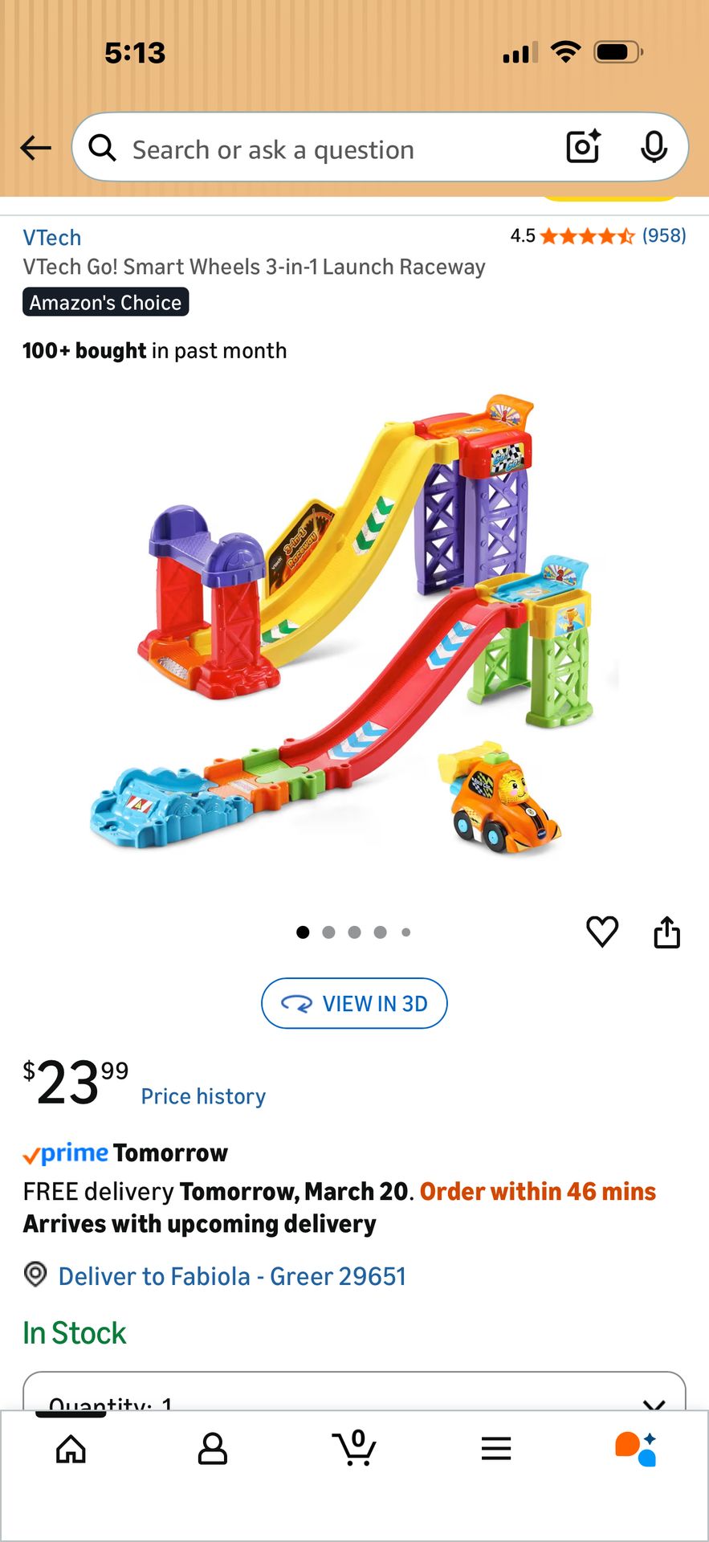Open the hamburger menu icon
This screenshot has height=1542, width=709.
point(496,1448)
